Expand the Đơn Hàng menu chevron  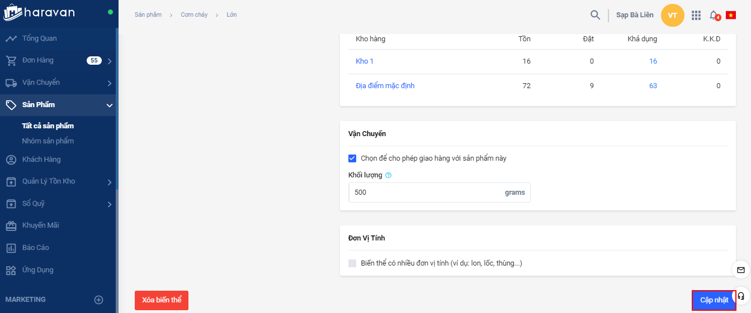pyautogui.click(x=110, y=61)
